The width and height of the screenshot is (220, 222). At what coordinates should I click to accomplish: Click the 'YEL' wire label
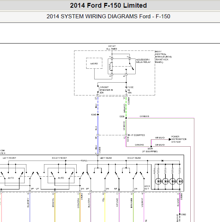click(x=103, y=200)
